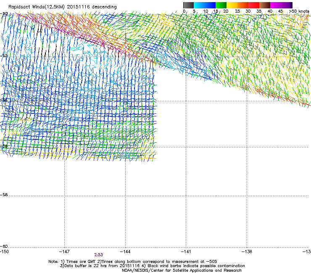311x273 pixels.
Task: Click the purple '2:53' time label
Action: [99, 255]
